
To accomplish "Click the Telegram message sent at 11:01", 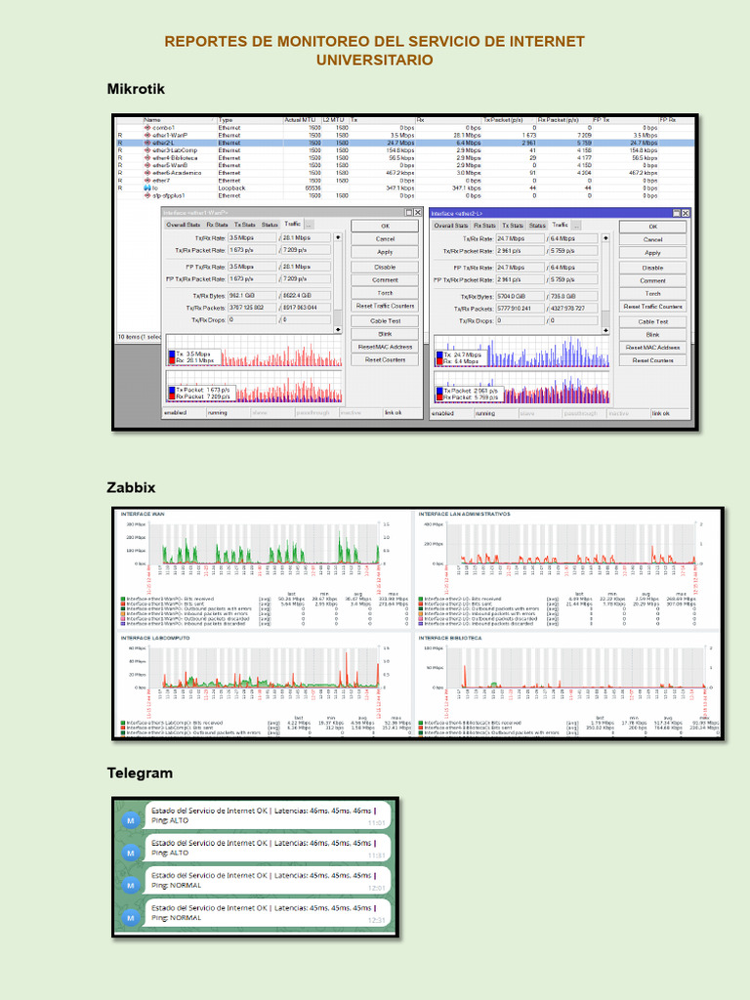I will 268,815.
